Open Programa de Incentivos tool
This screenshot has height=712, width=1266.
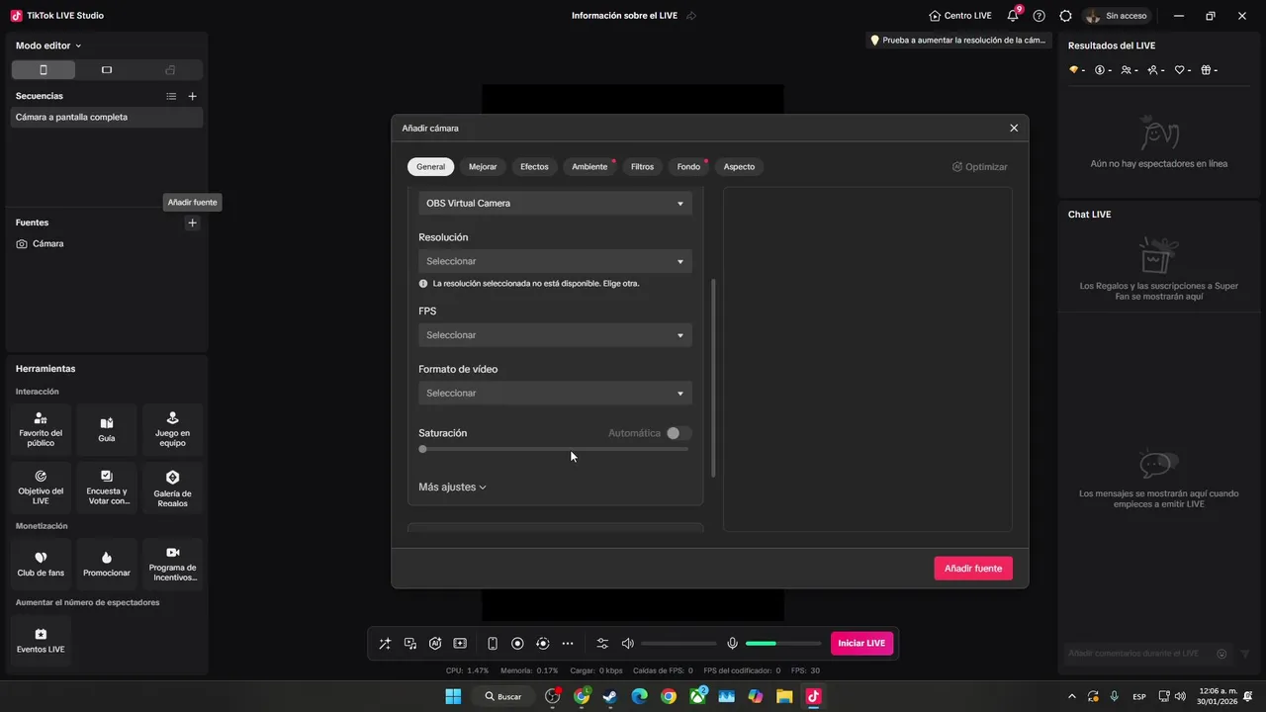click(x=172, y=564)
